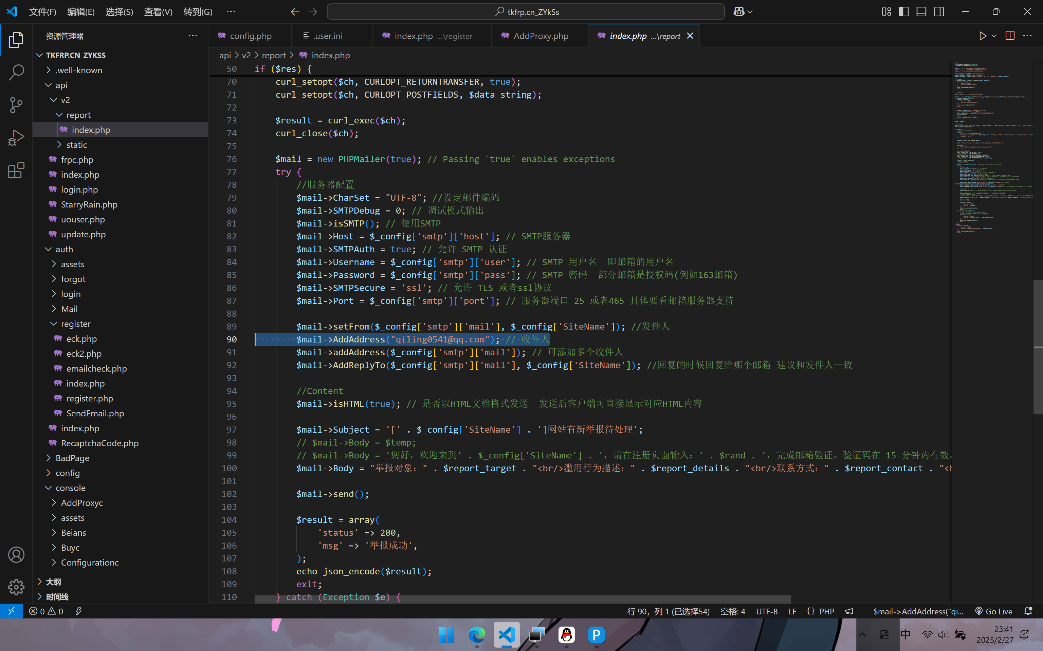Run the PHP file with play button
Screen dimensions: 1043x651
point(982,36)
